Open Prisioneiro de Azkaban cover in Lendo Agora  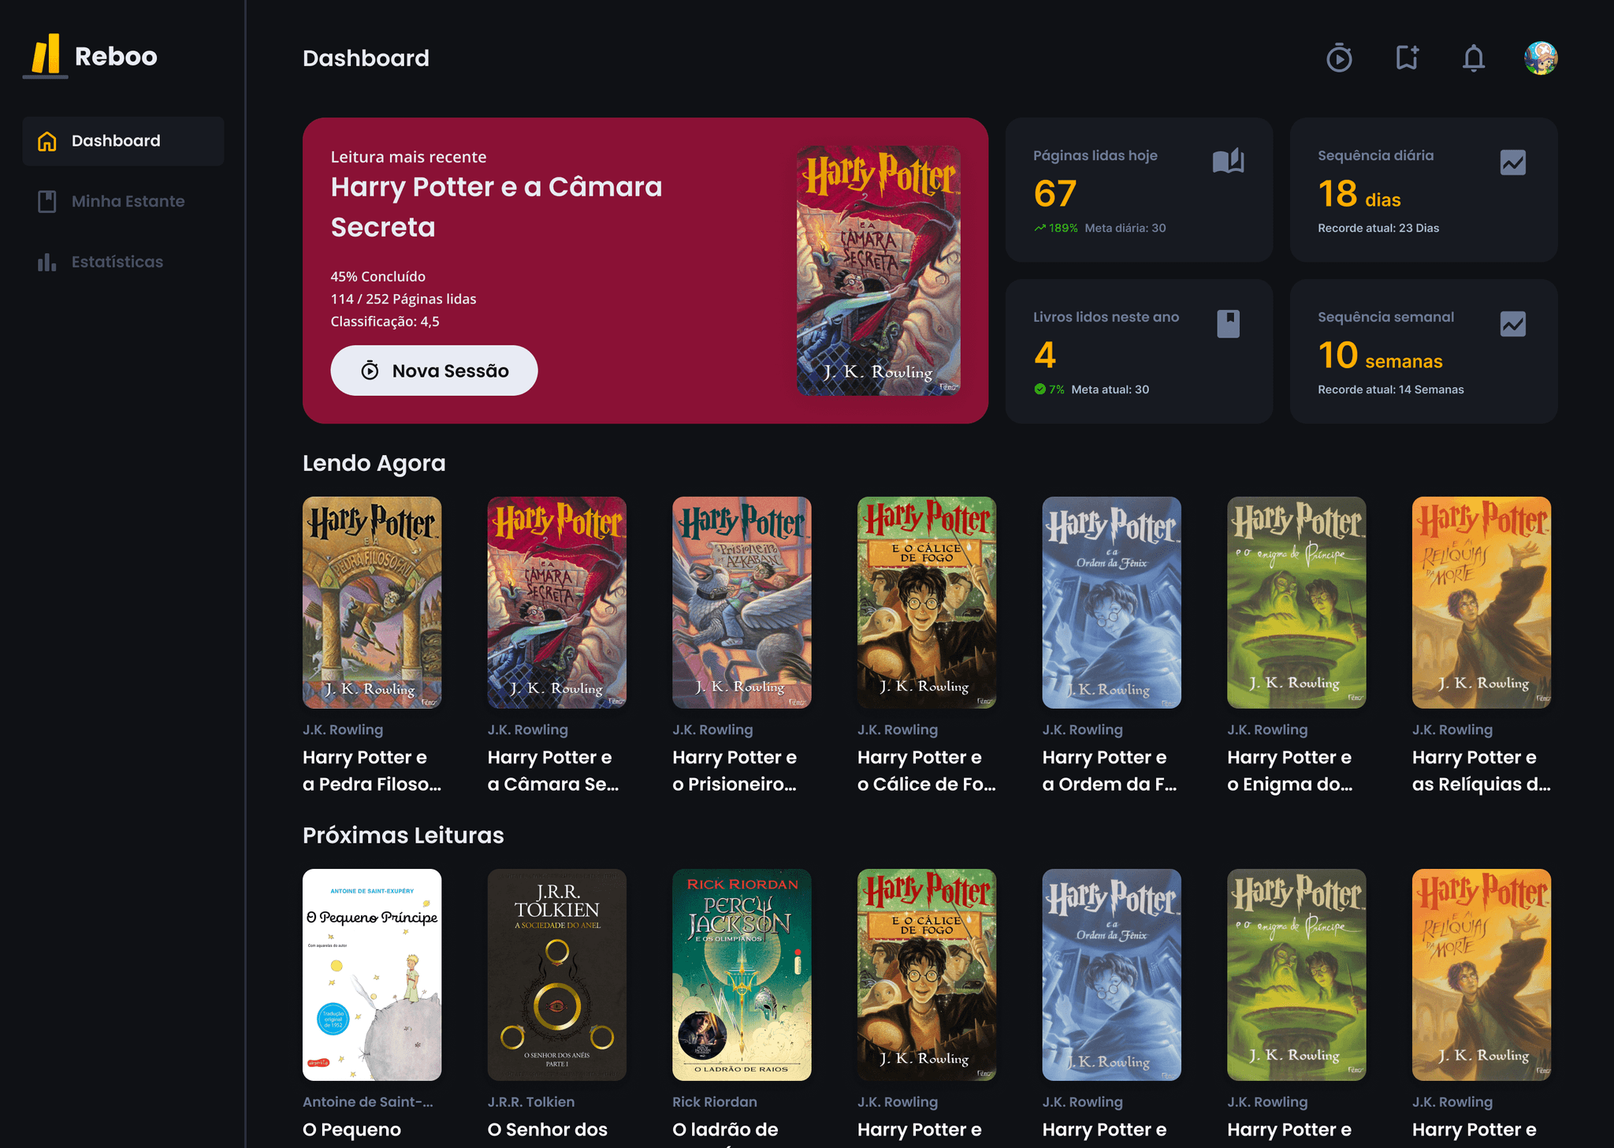[742, 602]
